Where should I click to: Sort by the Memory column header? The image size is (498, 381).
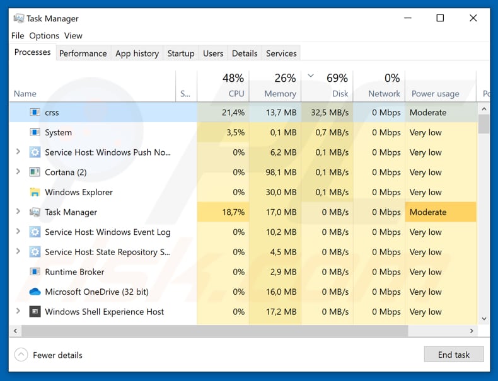point(275,86)
